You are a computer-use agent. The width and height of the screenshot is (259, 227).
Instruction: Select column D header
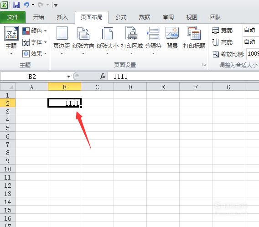click(130, 87)
